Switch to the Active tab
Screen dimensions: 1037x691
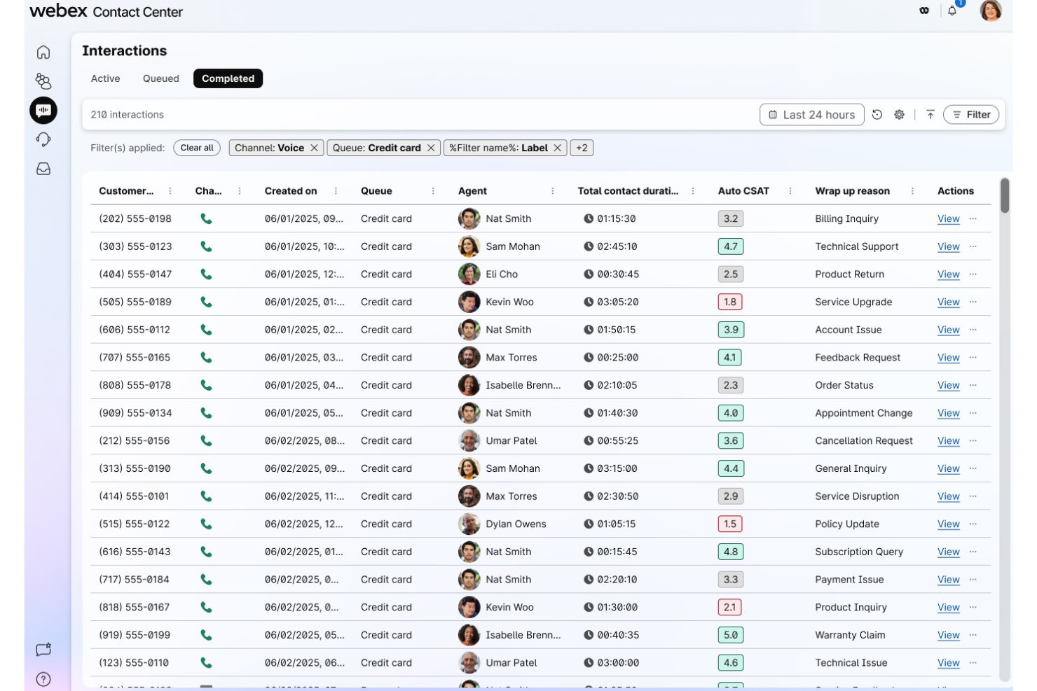105,78
